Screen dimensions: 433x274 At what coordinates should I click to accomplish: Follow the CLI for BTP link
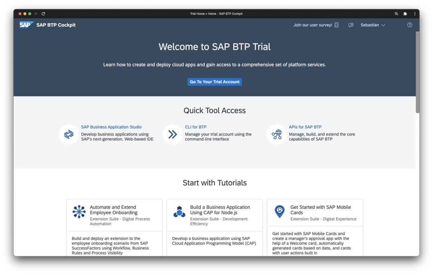(x=196, y=127)
